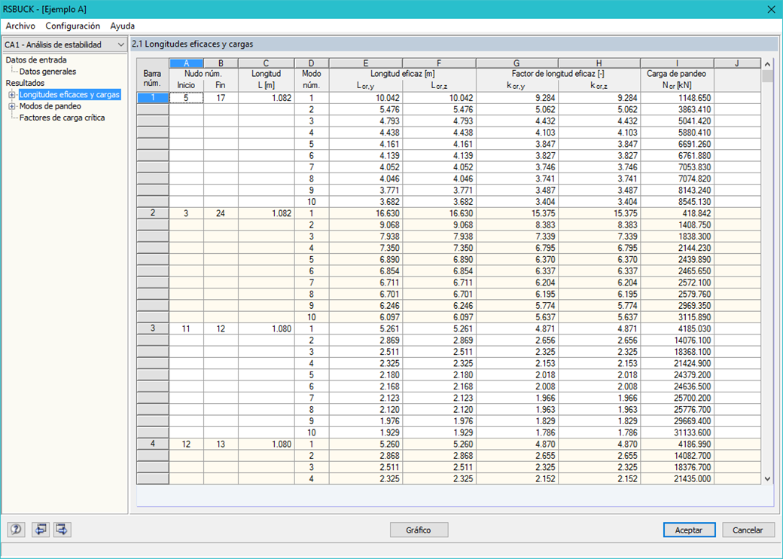Click buckling load cell 21435.000

(677, 478)
